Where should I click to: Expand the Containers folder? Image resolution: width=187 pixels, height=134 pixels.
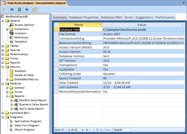coord(7,29)
